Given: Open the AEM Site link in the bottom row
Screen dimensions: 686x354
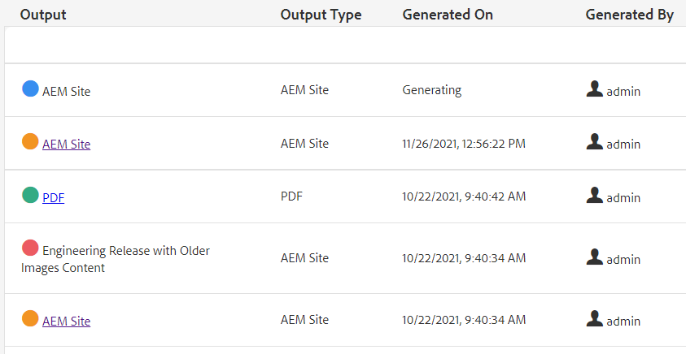Looking at the screenshot, I should tap(66, 322).
